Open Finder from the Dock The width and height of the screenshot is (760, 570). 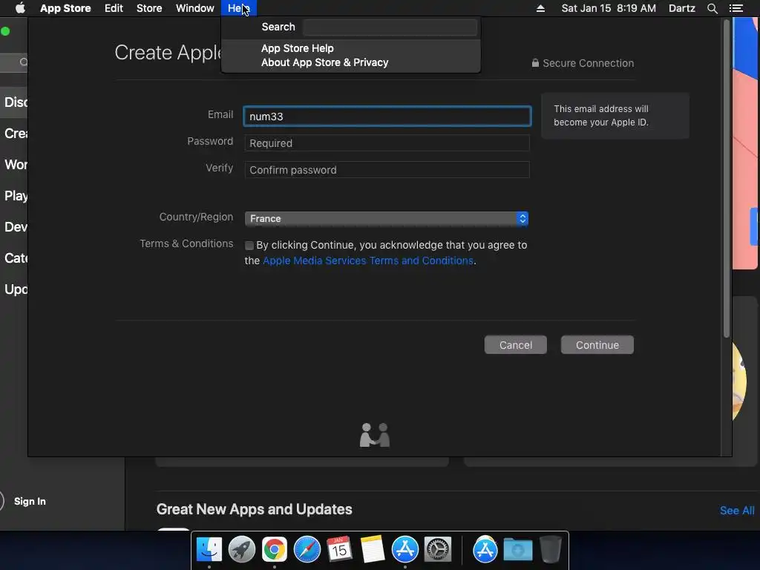coord(209,550)
